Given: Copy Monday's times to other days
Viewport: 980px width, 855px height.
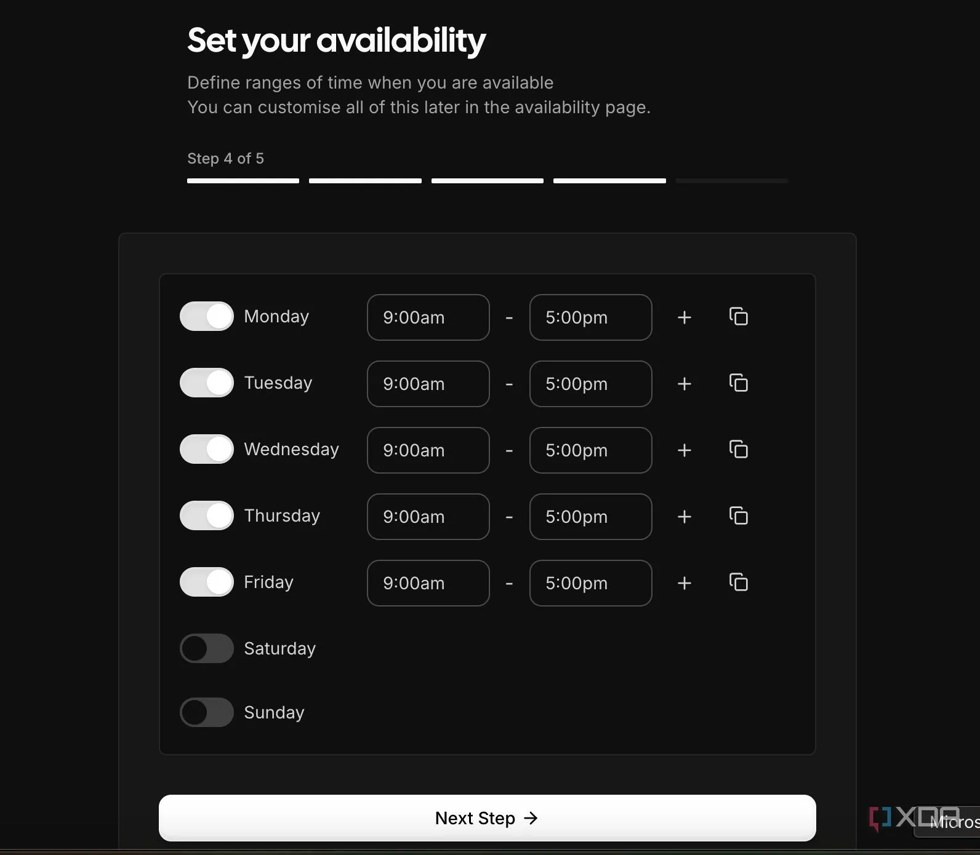Looking at the screenshot, I should click(x=738, y=316).
